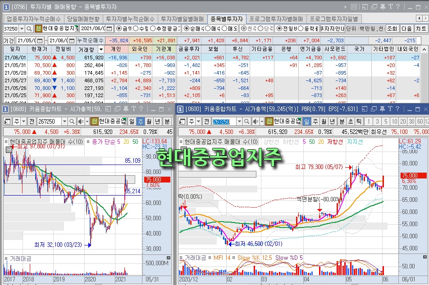Image resolution: width=429 pixels, height=285 pixels.
Task: Click the pin icon in the investor window title bar
Action: [383, 7]
